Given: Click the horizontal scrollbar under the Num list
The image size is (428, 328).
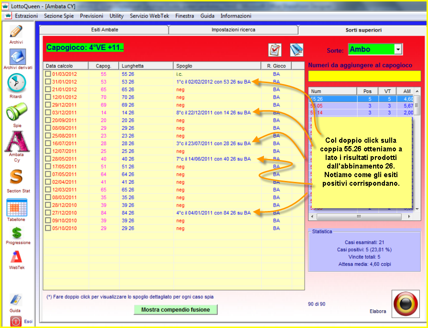Looking at the screenshot, I should coord(360,217).
